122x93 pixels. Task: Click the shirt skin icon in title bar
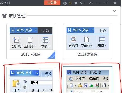(x=76, y=3)
